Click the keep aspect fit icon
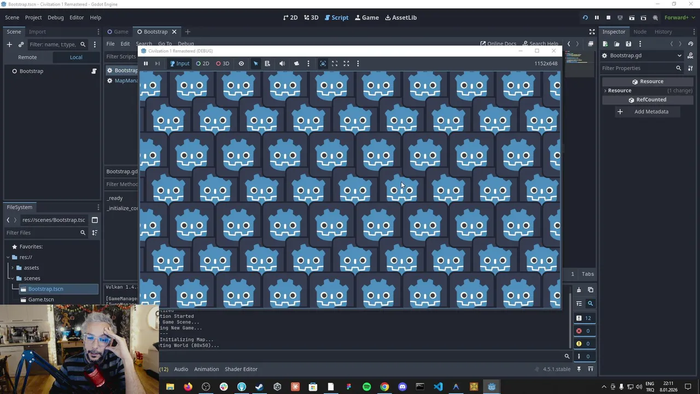Screen dimensions: 700x394 point(335,63)
